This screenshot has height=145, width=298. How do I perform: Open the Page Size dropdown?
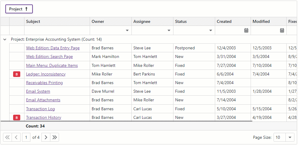click(x=290, y=137)
